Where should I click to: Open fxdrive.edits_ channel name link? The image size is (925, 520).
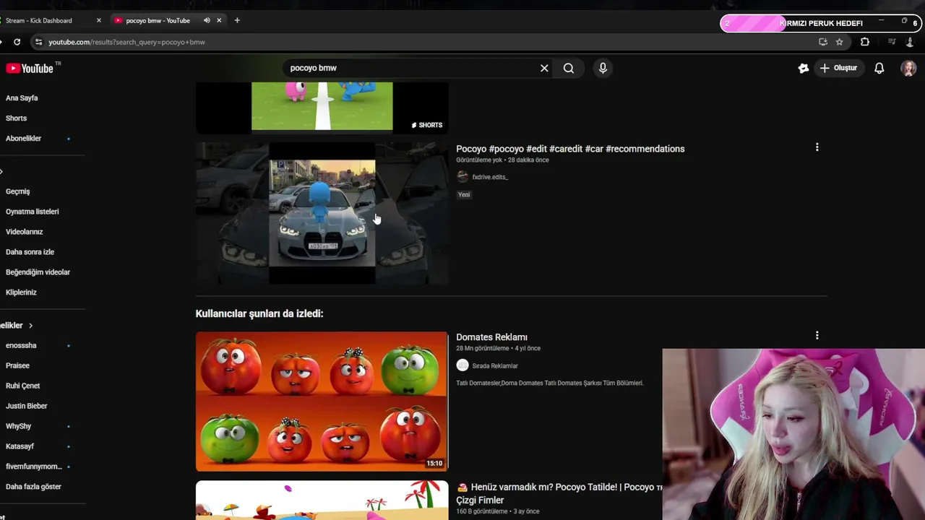490,177
